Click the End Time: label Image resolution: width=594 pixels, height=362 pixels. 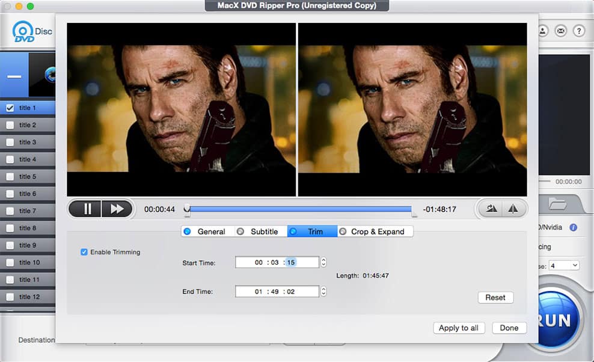198,292
